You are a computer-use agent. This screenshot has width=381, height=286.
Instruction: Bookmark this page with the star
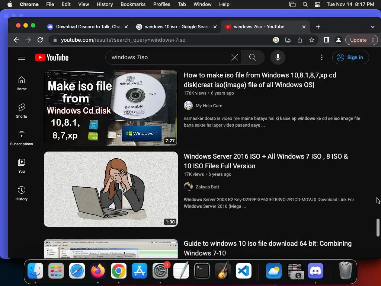[x=312, y=40]
